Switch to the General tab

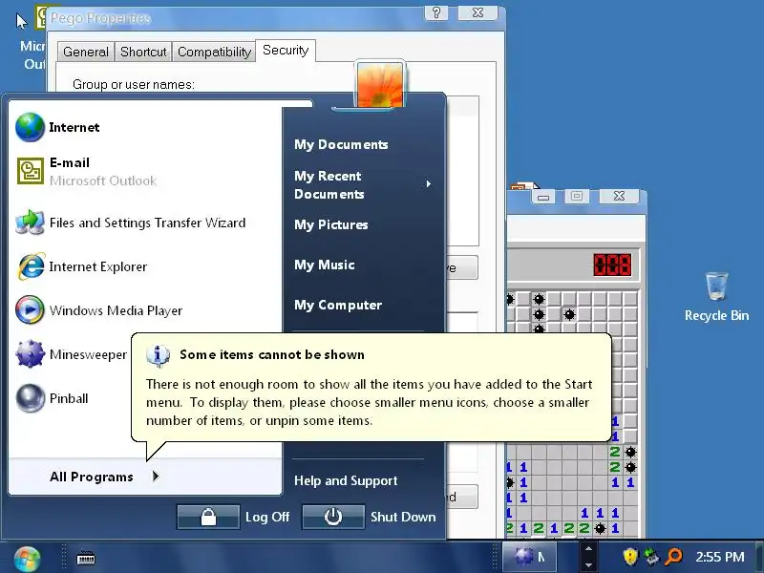click(x=86, y=52)
